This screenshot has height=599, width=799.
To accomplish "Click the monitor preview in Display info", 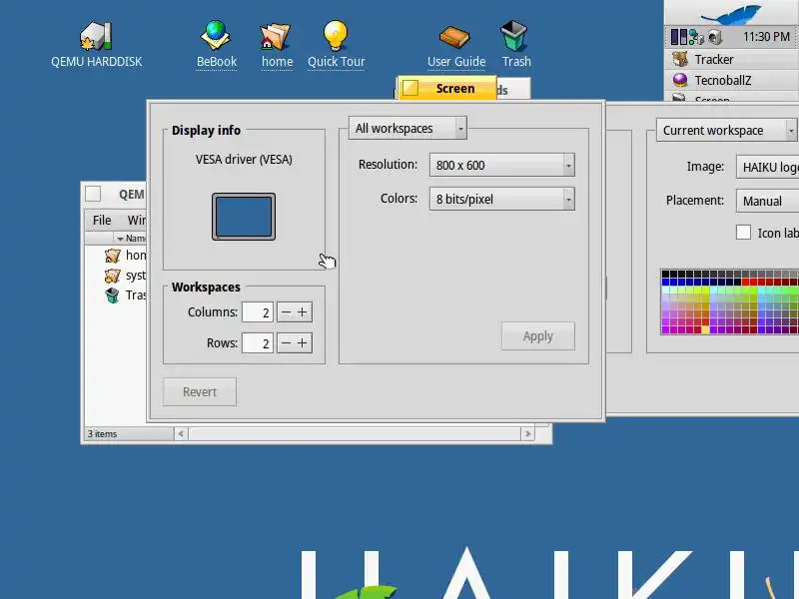I will pyautogui.click(x=244, y=217).
